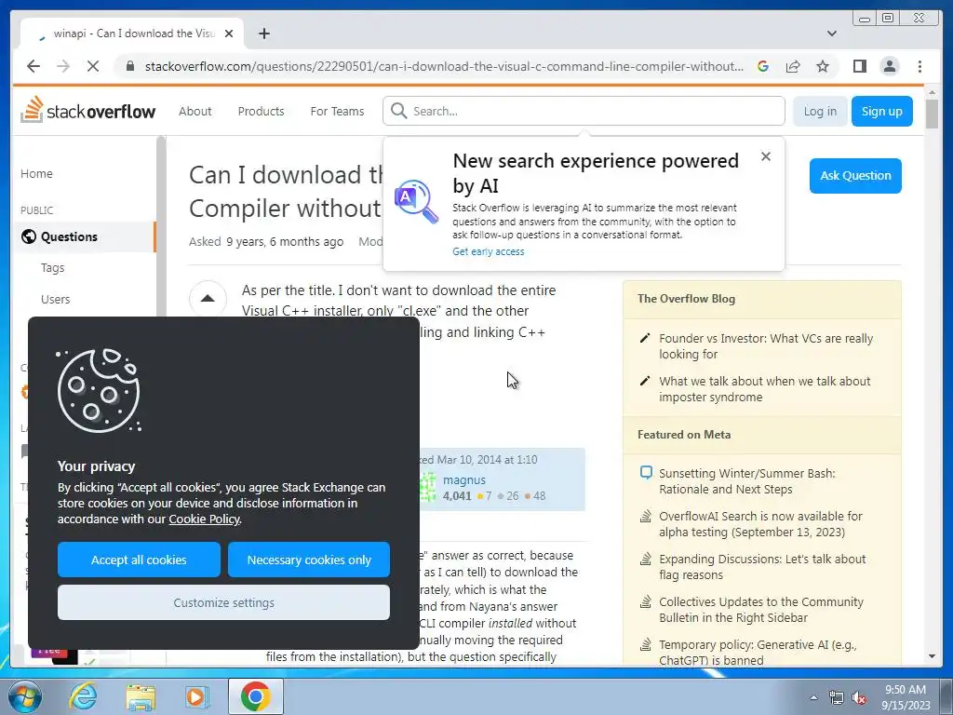Open the About menu item
Image resolution: width=953 pixels, height=715 pixels.
(x=195, y=112)
